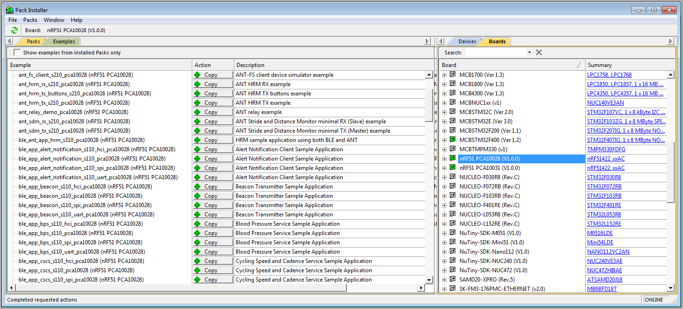Expand the NuTiny-SDK-NUC240 board node
Image resolution: width=683 pixels, height=309 pixels.
coord(444,261)
